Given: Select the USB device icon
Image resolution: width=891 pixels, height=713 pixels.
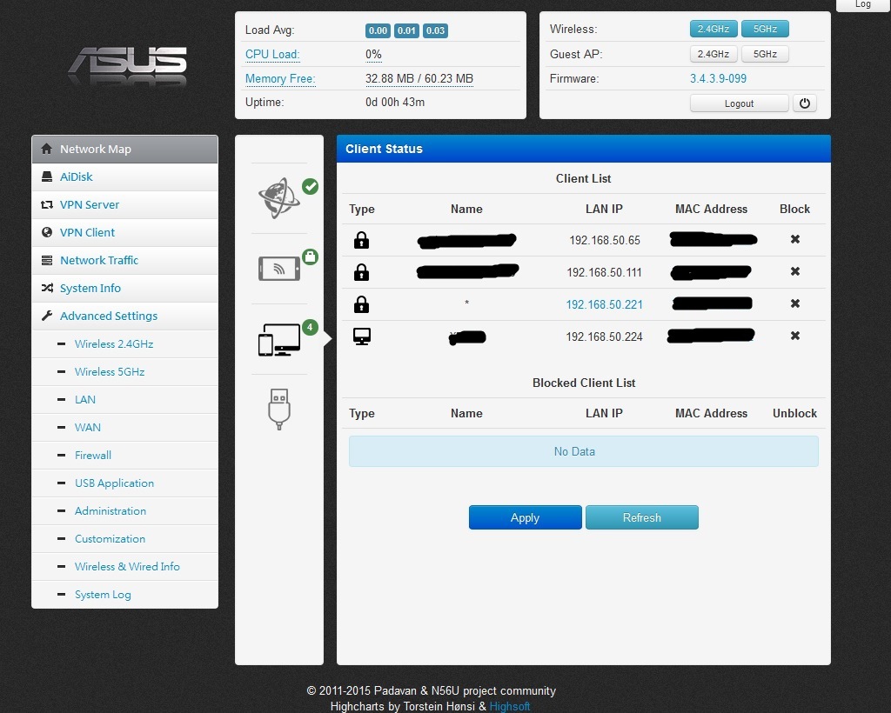Looking at the screenshot, I should 279,409.
